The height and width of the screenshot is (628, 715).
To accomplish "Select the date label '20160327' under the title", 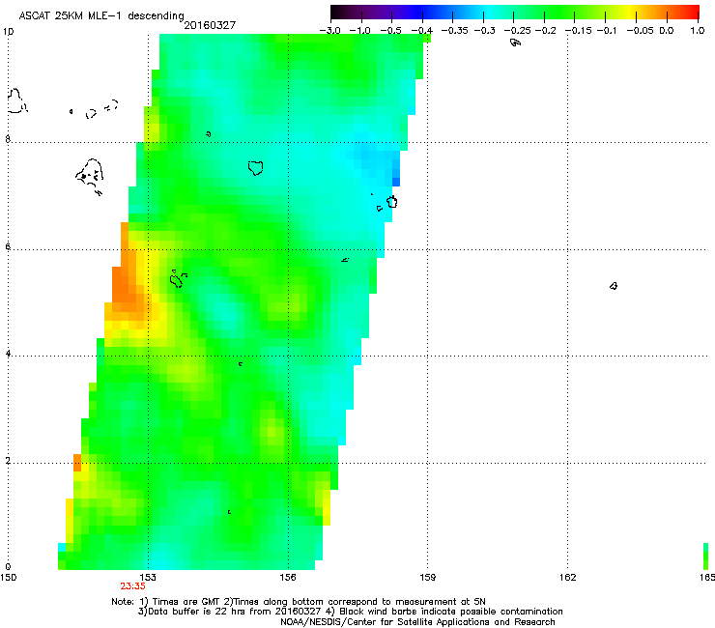I will [x=210, y=25].
